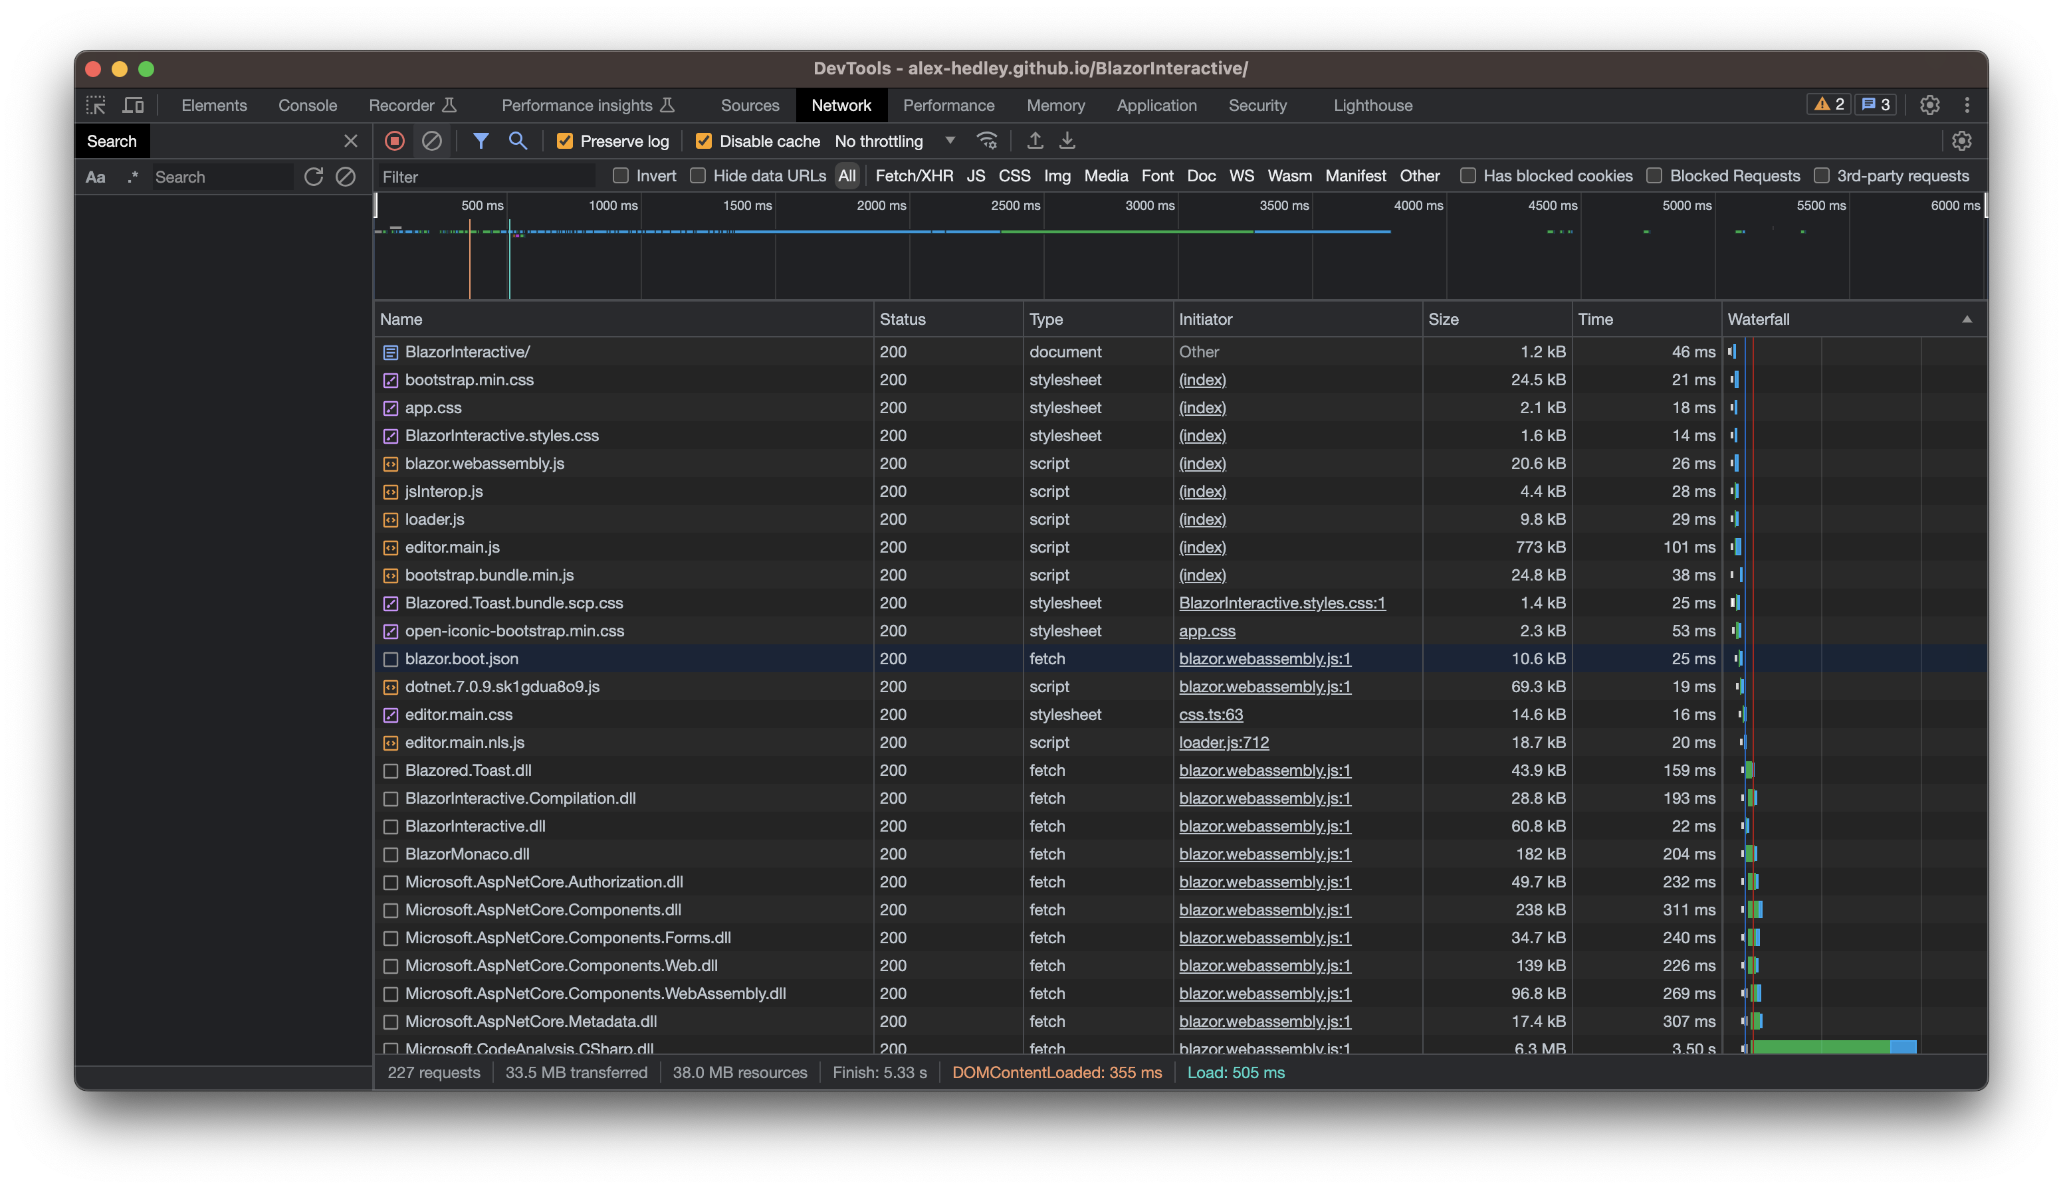
Task: Sort by the Waterfall column arrow
Action: point(1967,320)
